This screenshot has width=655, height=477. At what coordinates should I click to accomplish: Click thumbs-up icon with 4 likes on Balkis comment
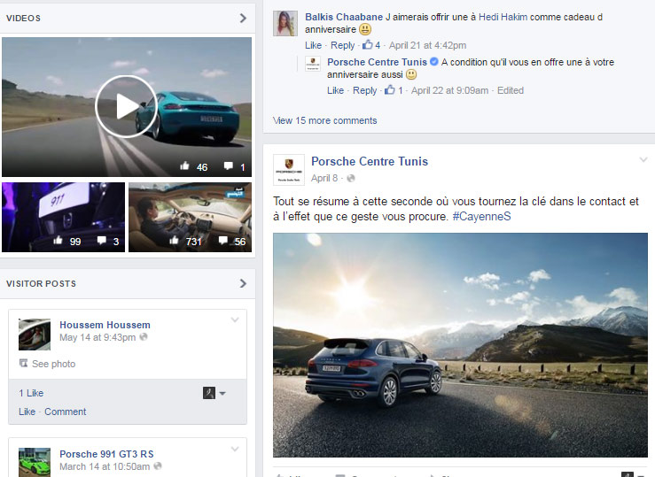coord(369,45)
